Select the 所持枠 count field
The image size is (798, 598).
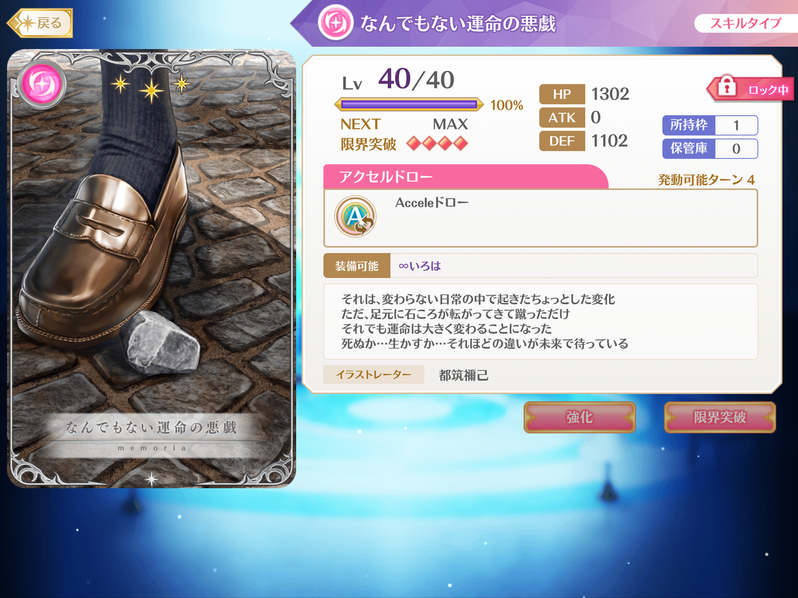pos(735,125)
